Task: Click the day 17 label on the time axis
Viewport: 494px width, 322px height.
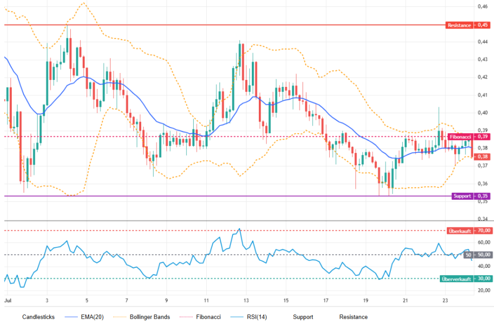Action: (326, 301)
